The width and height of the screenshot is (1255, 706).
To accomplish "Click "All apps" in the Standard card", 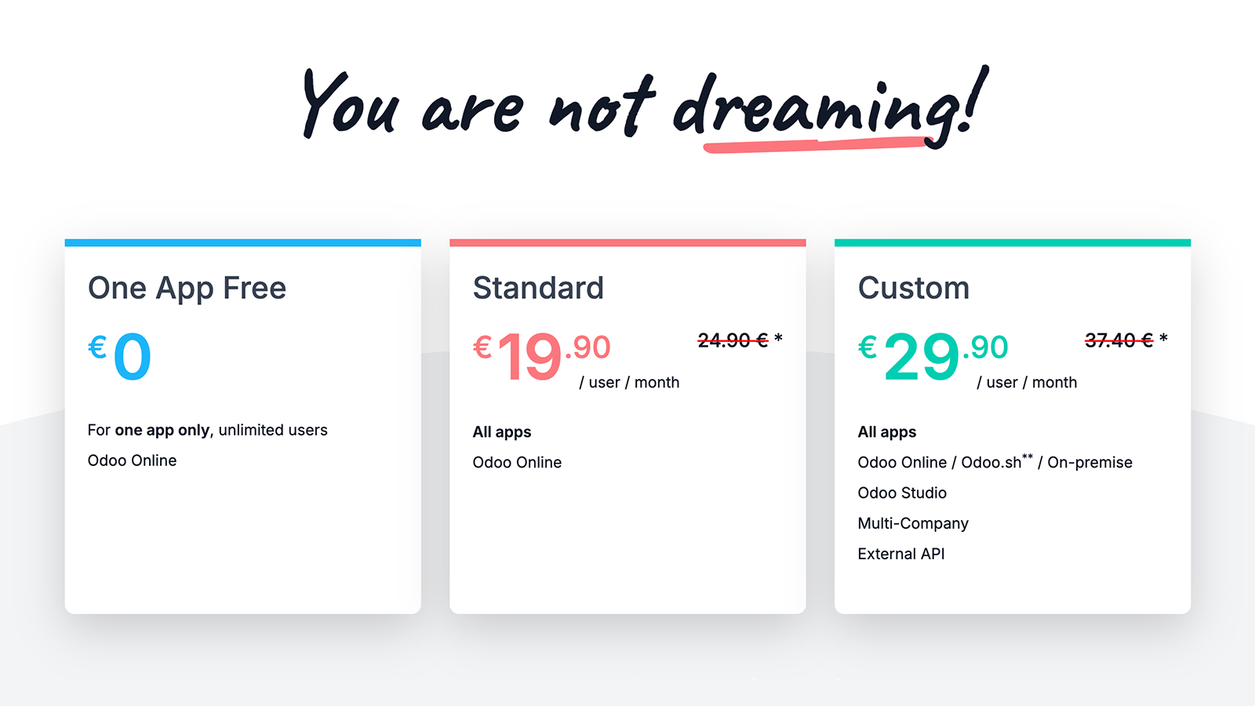I will point(502,432).
